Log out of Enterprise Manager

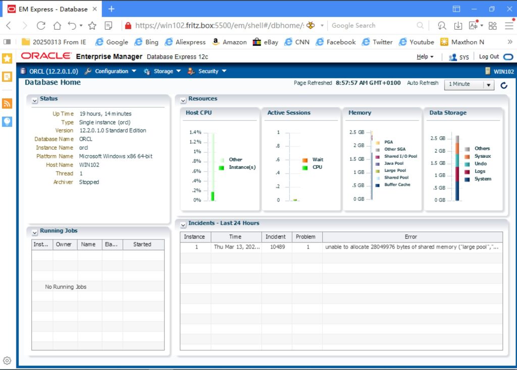(489, 56)
